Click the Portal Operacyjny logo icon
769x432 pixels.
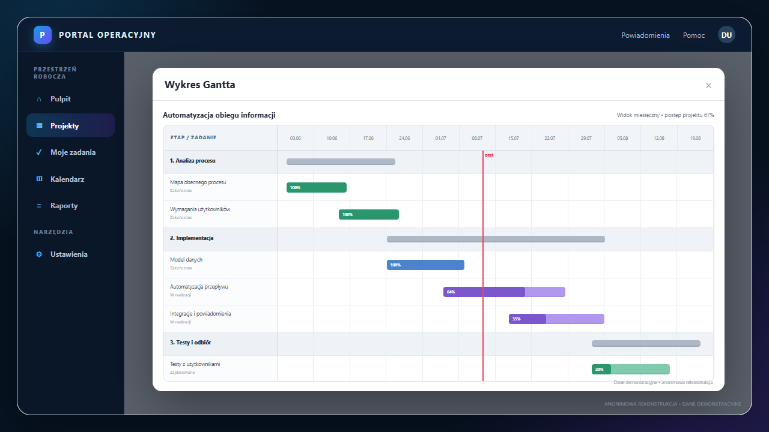43,35
